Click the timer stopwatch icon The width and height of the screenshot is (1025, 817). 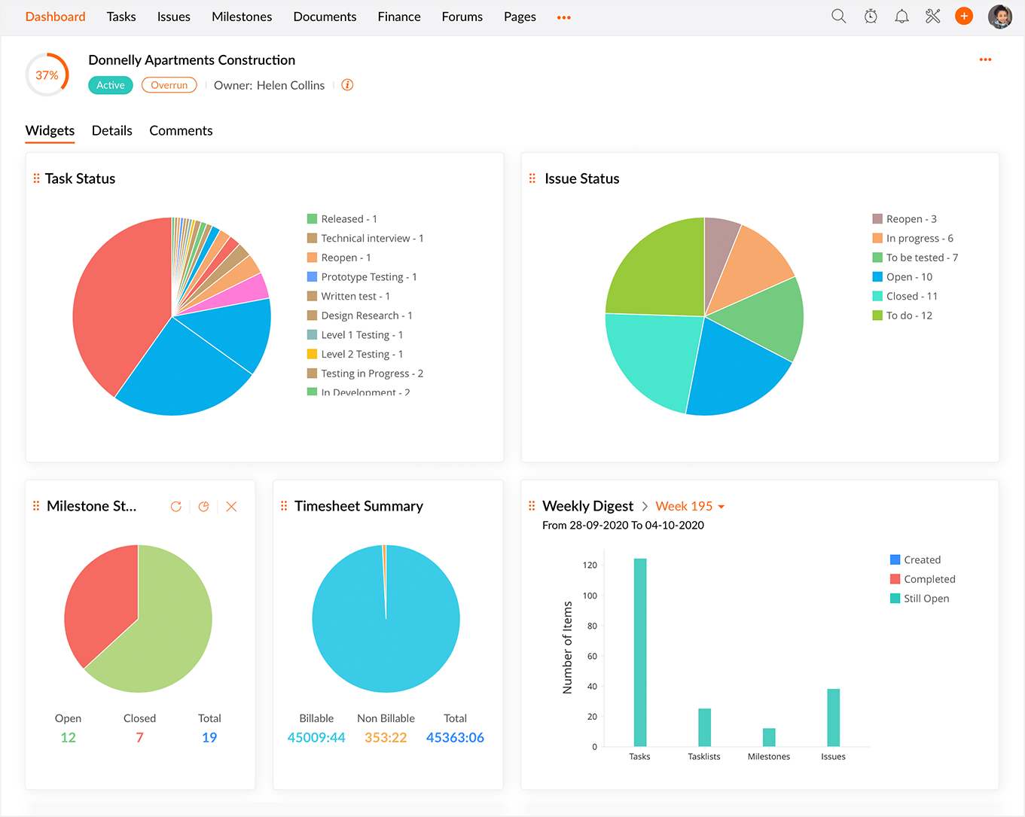point(871,16)
